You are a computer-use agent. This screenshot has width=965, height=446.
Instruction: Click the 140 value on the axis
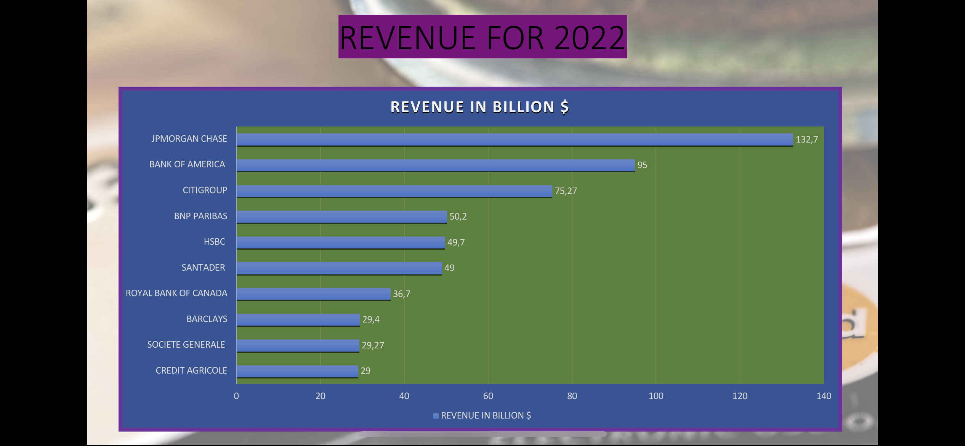click(824, 396)
